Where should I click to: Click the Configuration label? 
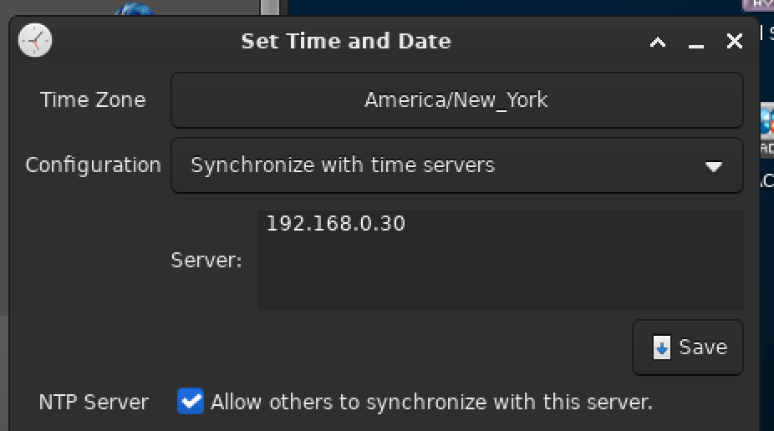93,165
